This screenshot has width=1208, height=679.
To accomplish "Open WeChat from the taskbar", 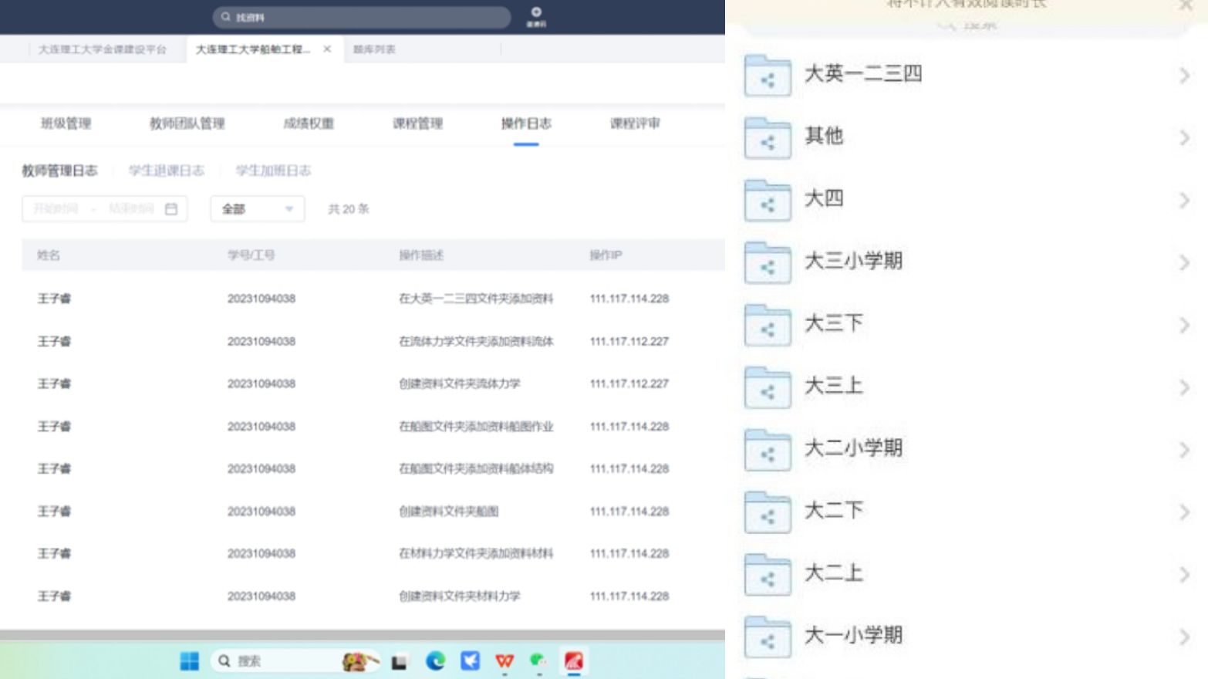I will 538,661.
